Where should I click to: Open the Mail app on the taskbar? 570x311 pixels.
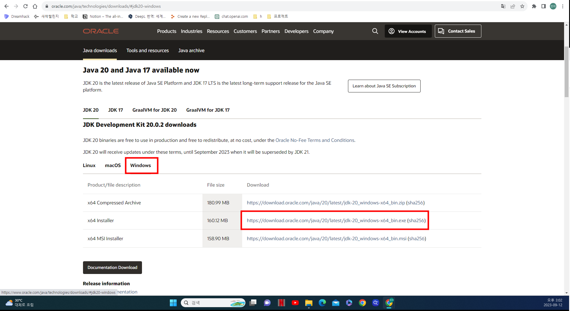coord(336,303)
